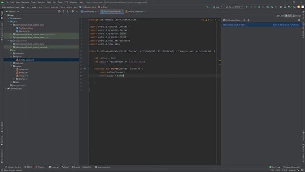Open the Help menu

[x=81, y=2]
